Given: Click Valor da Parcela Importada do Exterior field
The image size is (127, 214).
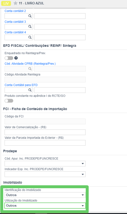Looking at the screenshot, I should pyautogui.click(x=45, y=143).
